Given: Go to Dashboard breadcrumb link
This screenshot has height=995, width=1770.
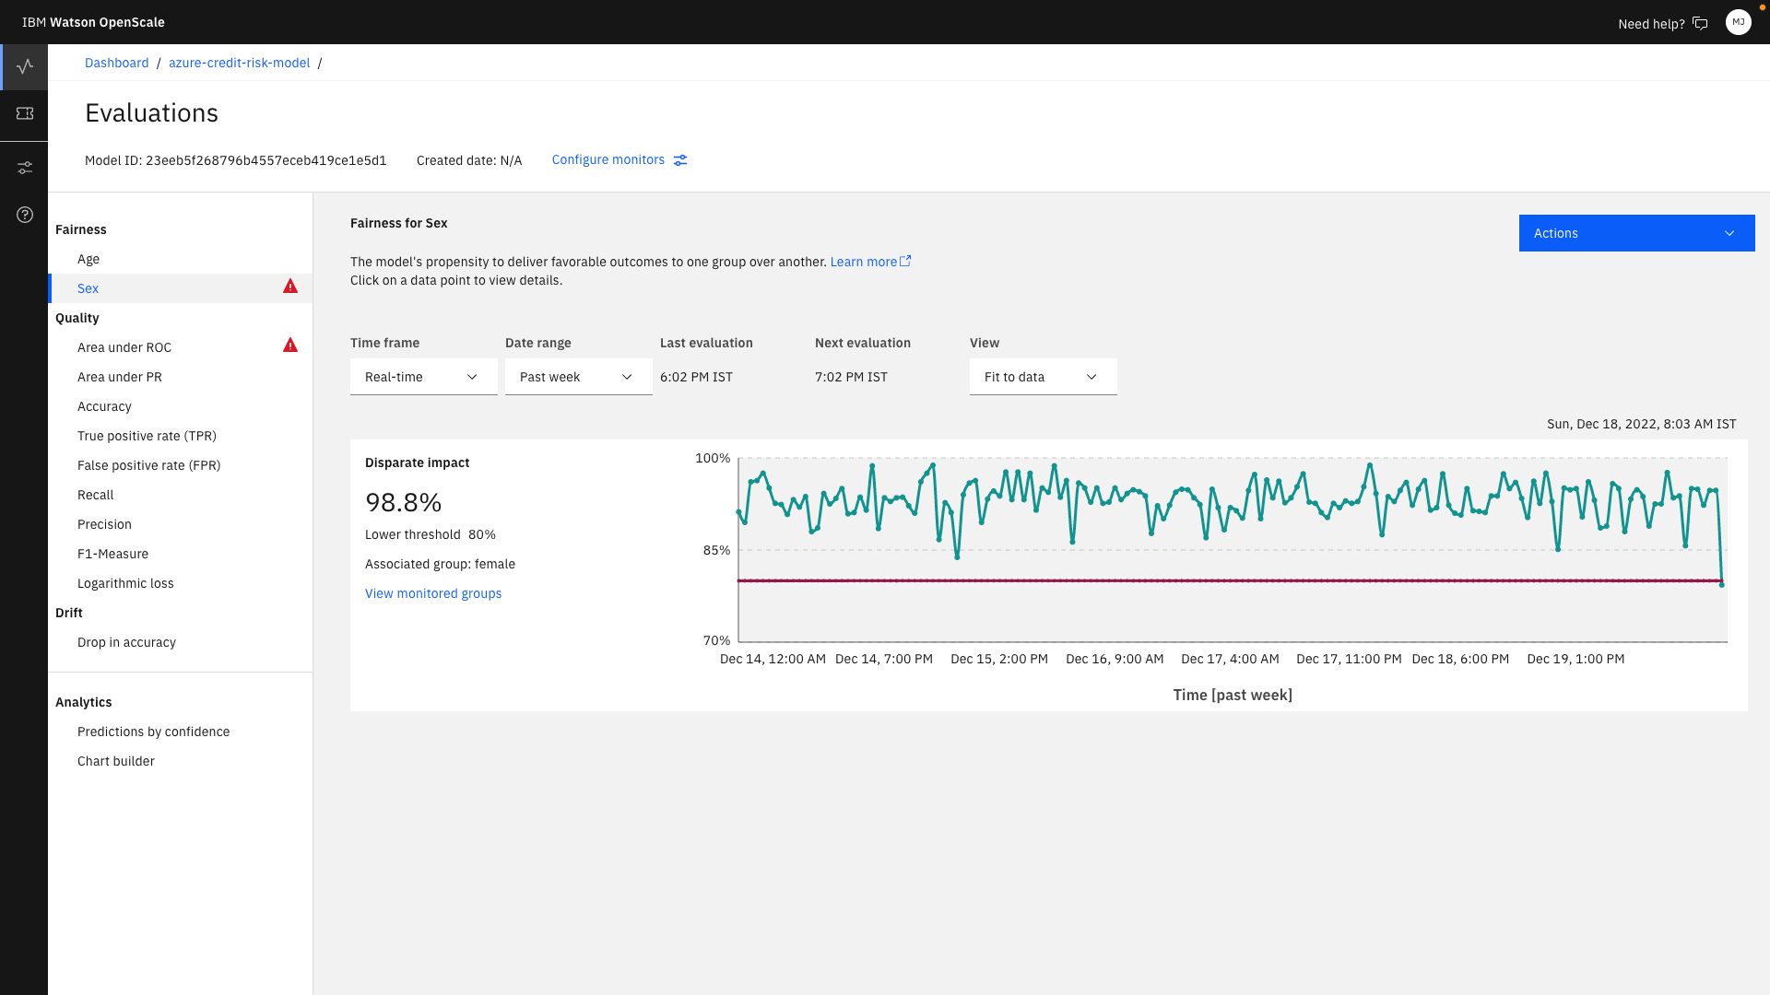Looking at the screenshot, I should pos(116,63).
